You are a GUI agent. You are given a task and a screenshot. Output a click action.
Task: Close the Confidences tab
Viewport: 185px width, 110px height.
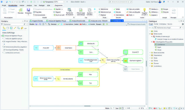click(122, 21)
